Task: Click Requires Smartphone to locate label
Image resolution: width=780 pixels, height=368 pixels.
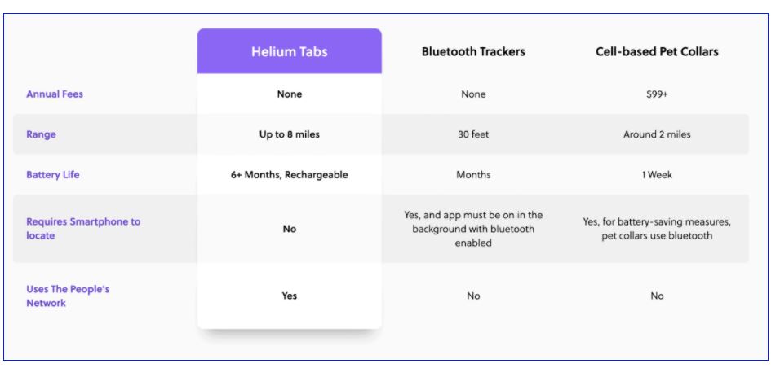Action: click(x=83, y=229)
